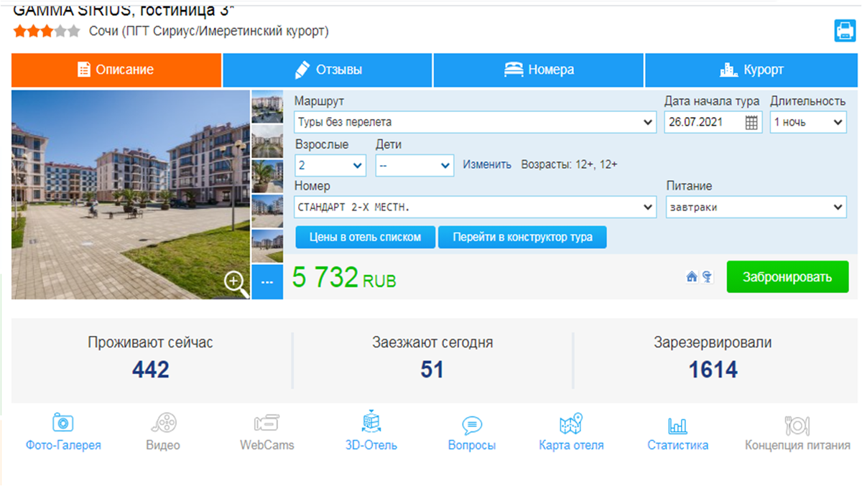The image size is (862, 486).
Task: Click the meal glass icon near price
Action: pos(707,277)
